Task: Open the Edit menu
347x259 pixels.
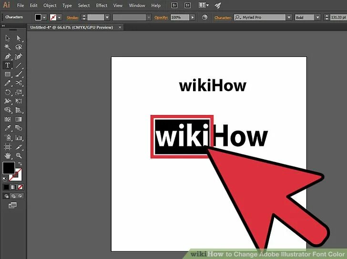Action: tap(34, 5)
